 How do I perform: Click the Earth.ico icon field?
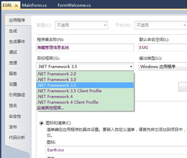116,150
